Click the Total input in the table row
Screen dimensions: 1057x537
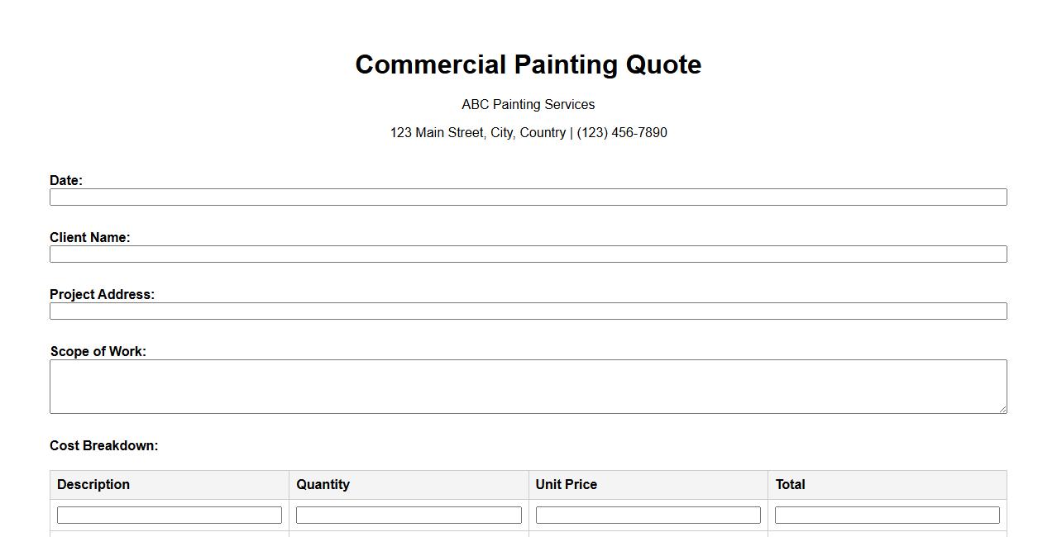tap(887, 515)
